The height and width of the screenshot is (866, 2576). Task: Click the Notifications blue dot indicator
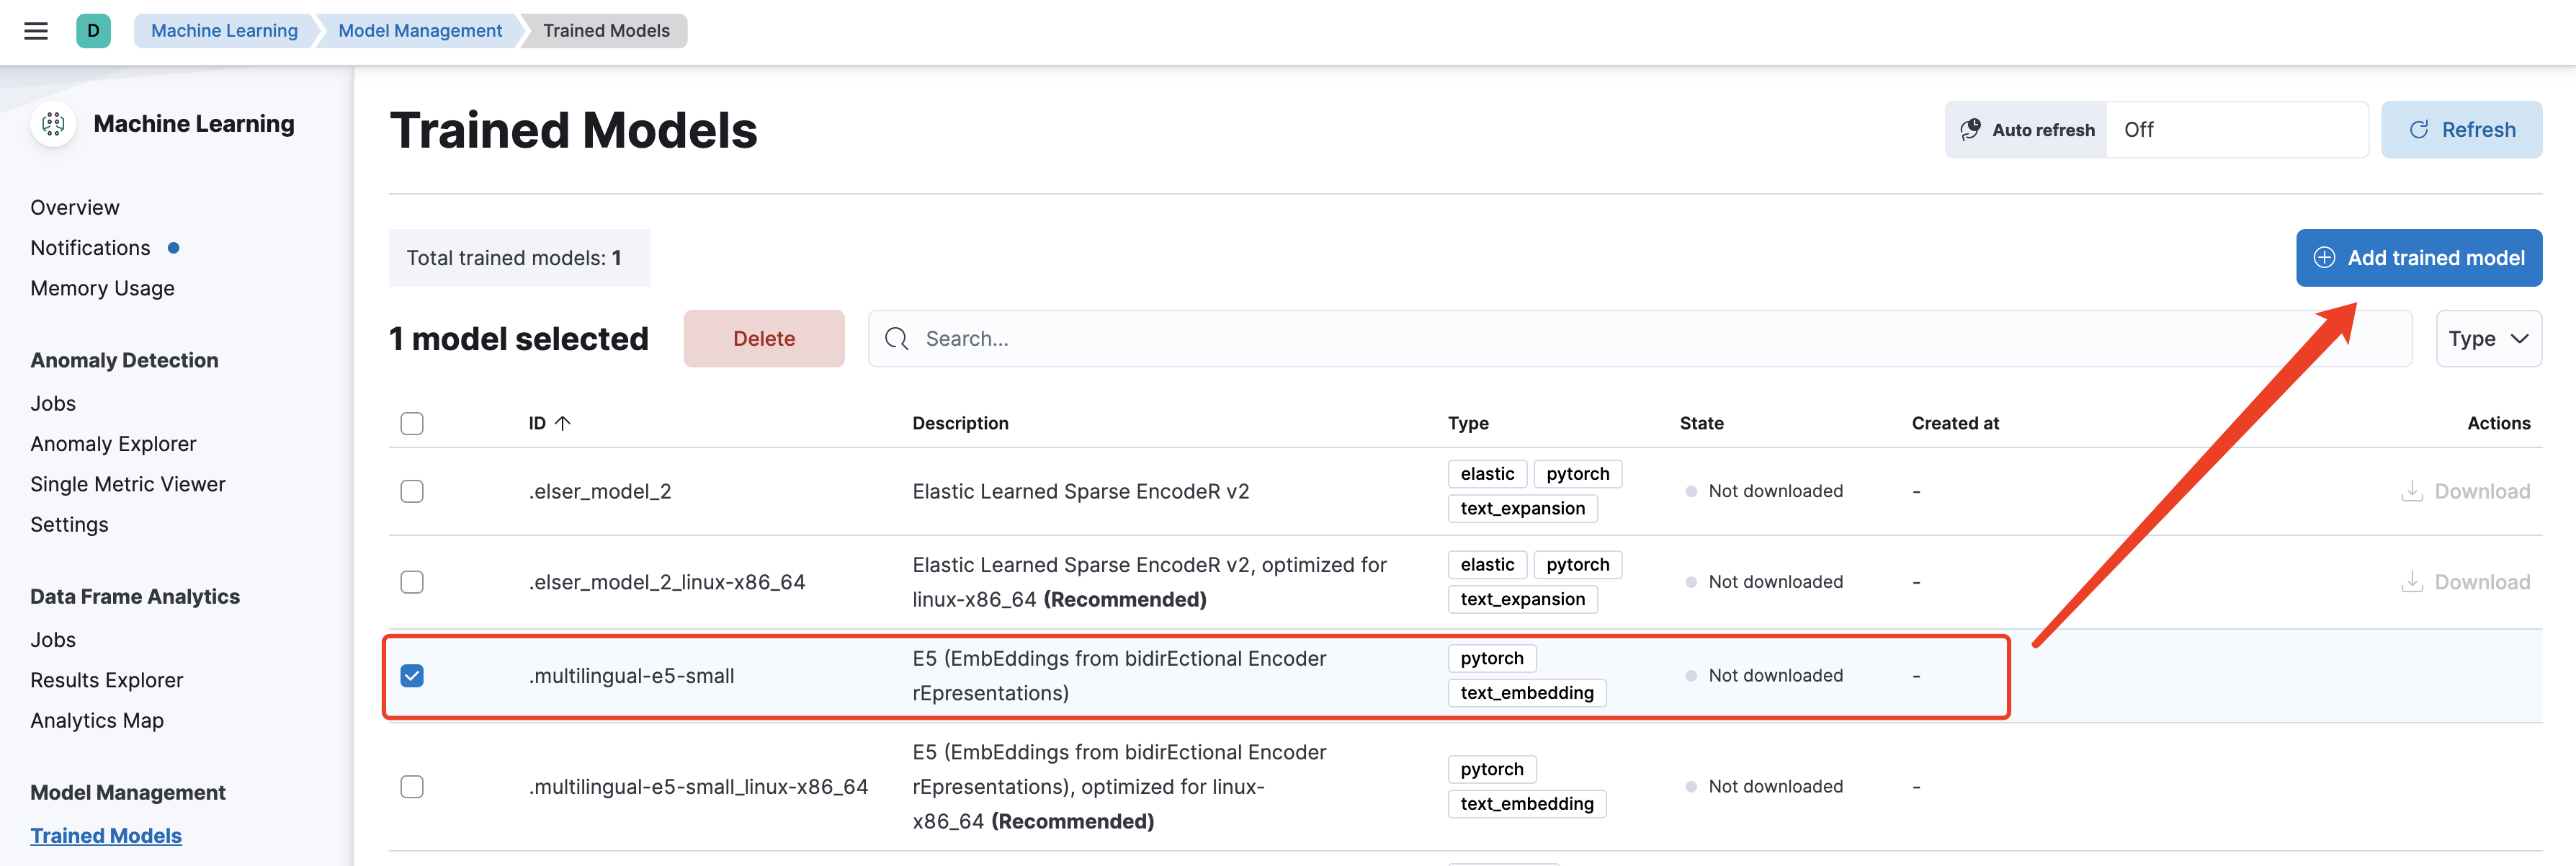(x=174, y=248)
